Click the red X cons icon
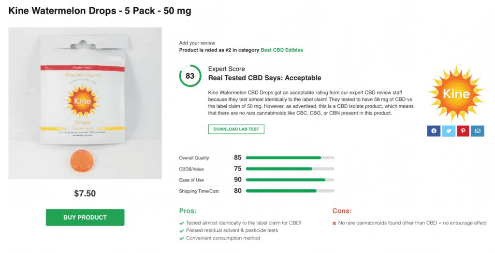The image size is (495, 253). pos(334,223)
